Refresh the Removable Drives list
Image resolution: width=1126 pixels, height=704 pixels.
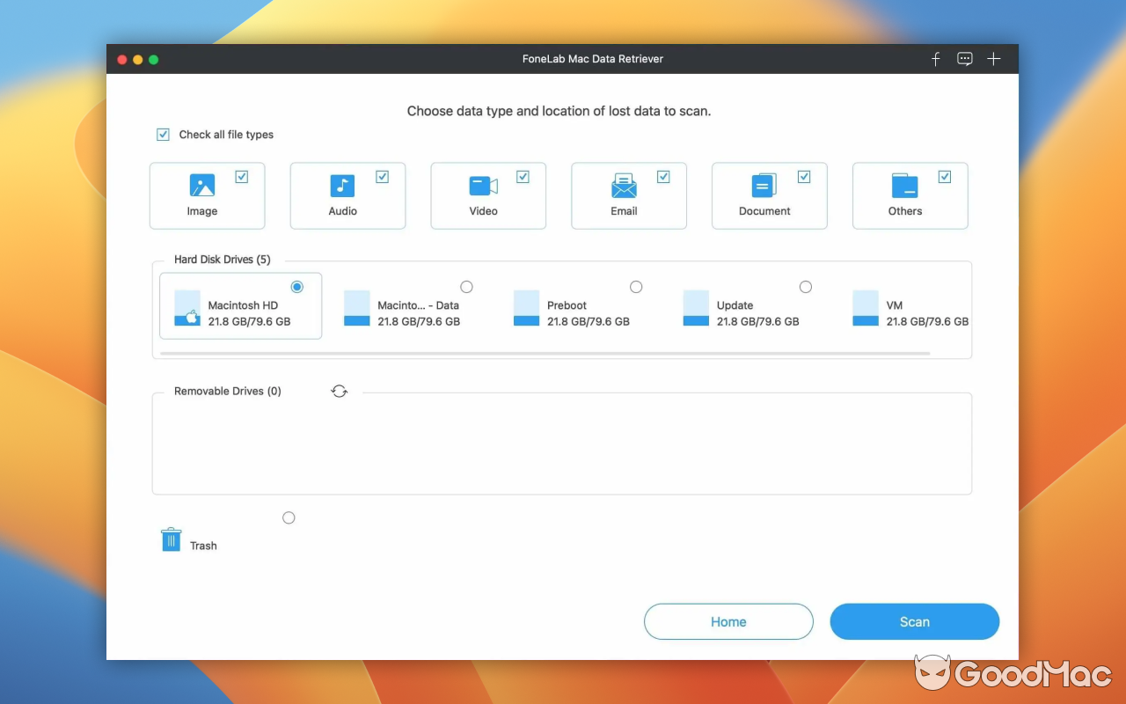(340, 391)
